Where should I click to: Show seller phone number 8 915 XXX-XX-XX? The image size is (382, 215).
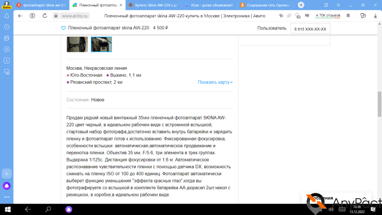(x=310, y=29)
